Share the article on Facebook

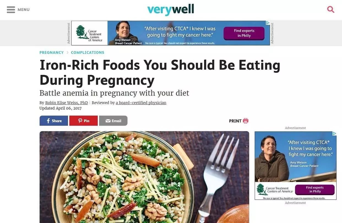pyautogui.click(x=54, y=121)
